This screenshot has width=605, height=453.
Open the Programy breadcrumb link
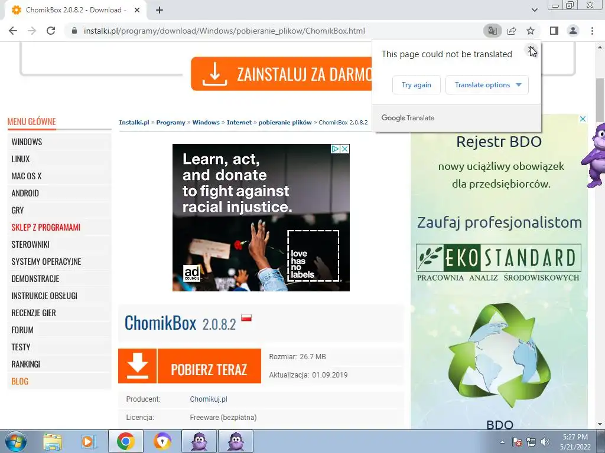click(x=171, y=123)
